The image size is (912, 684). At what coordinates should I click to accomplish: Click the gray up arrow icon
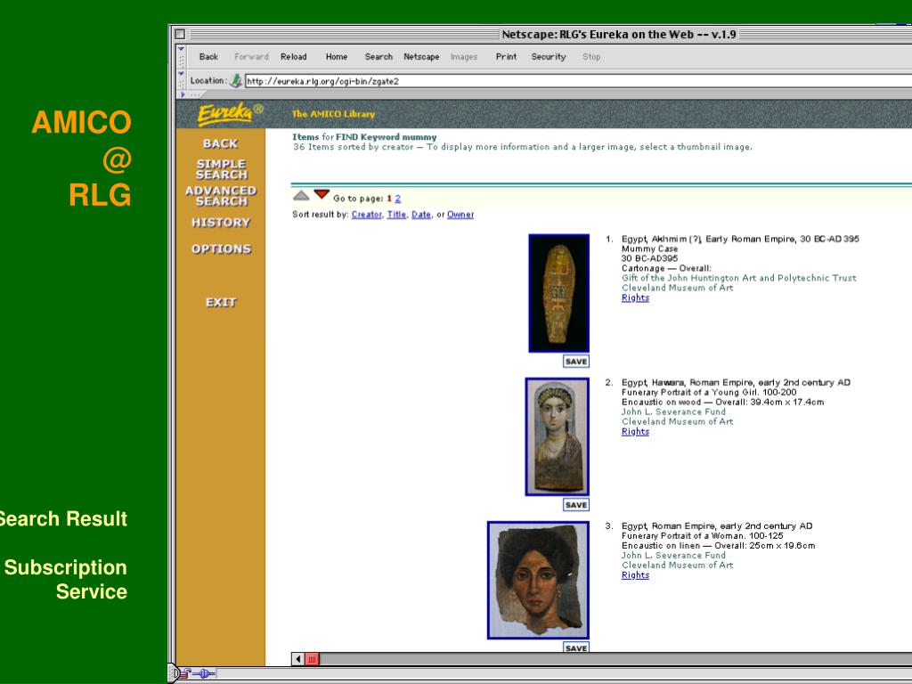click(301, 195)
